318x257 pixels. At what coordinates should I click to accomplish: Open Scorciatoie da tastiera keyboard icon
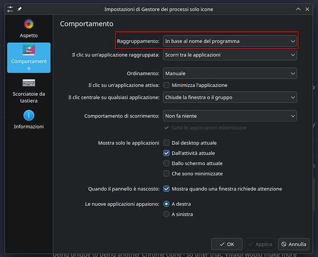click(x=29, y=83)
